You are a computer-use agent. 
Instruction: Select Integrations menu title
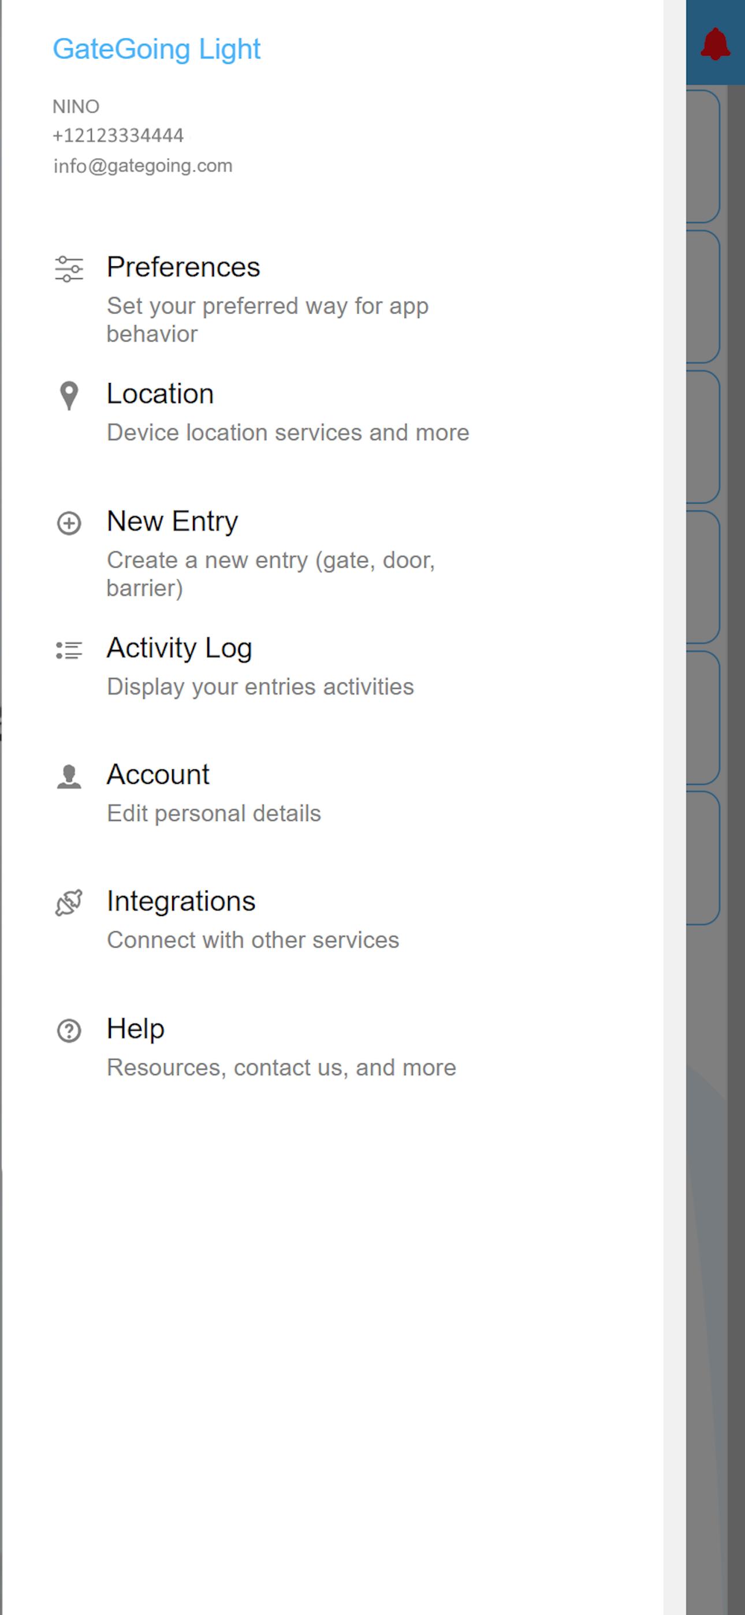[x=181, y=901]
